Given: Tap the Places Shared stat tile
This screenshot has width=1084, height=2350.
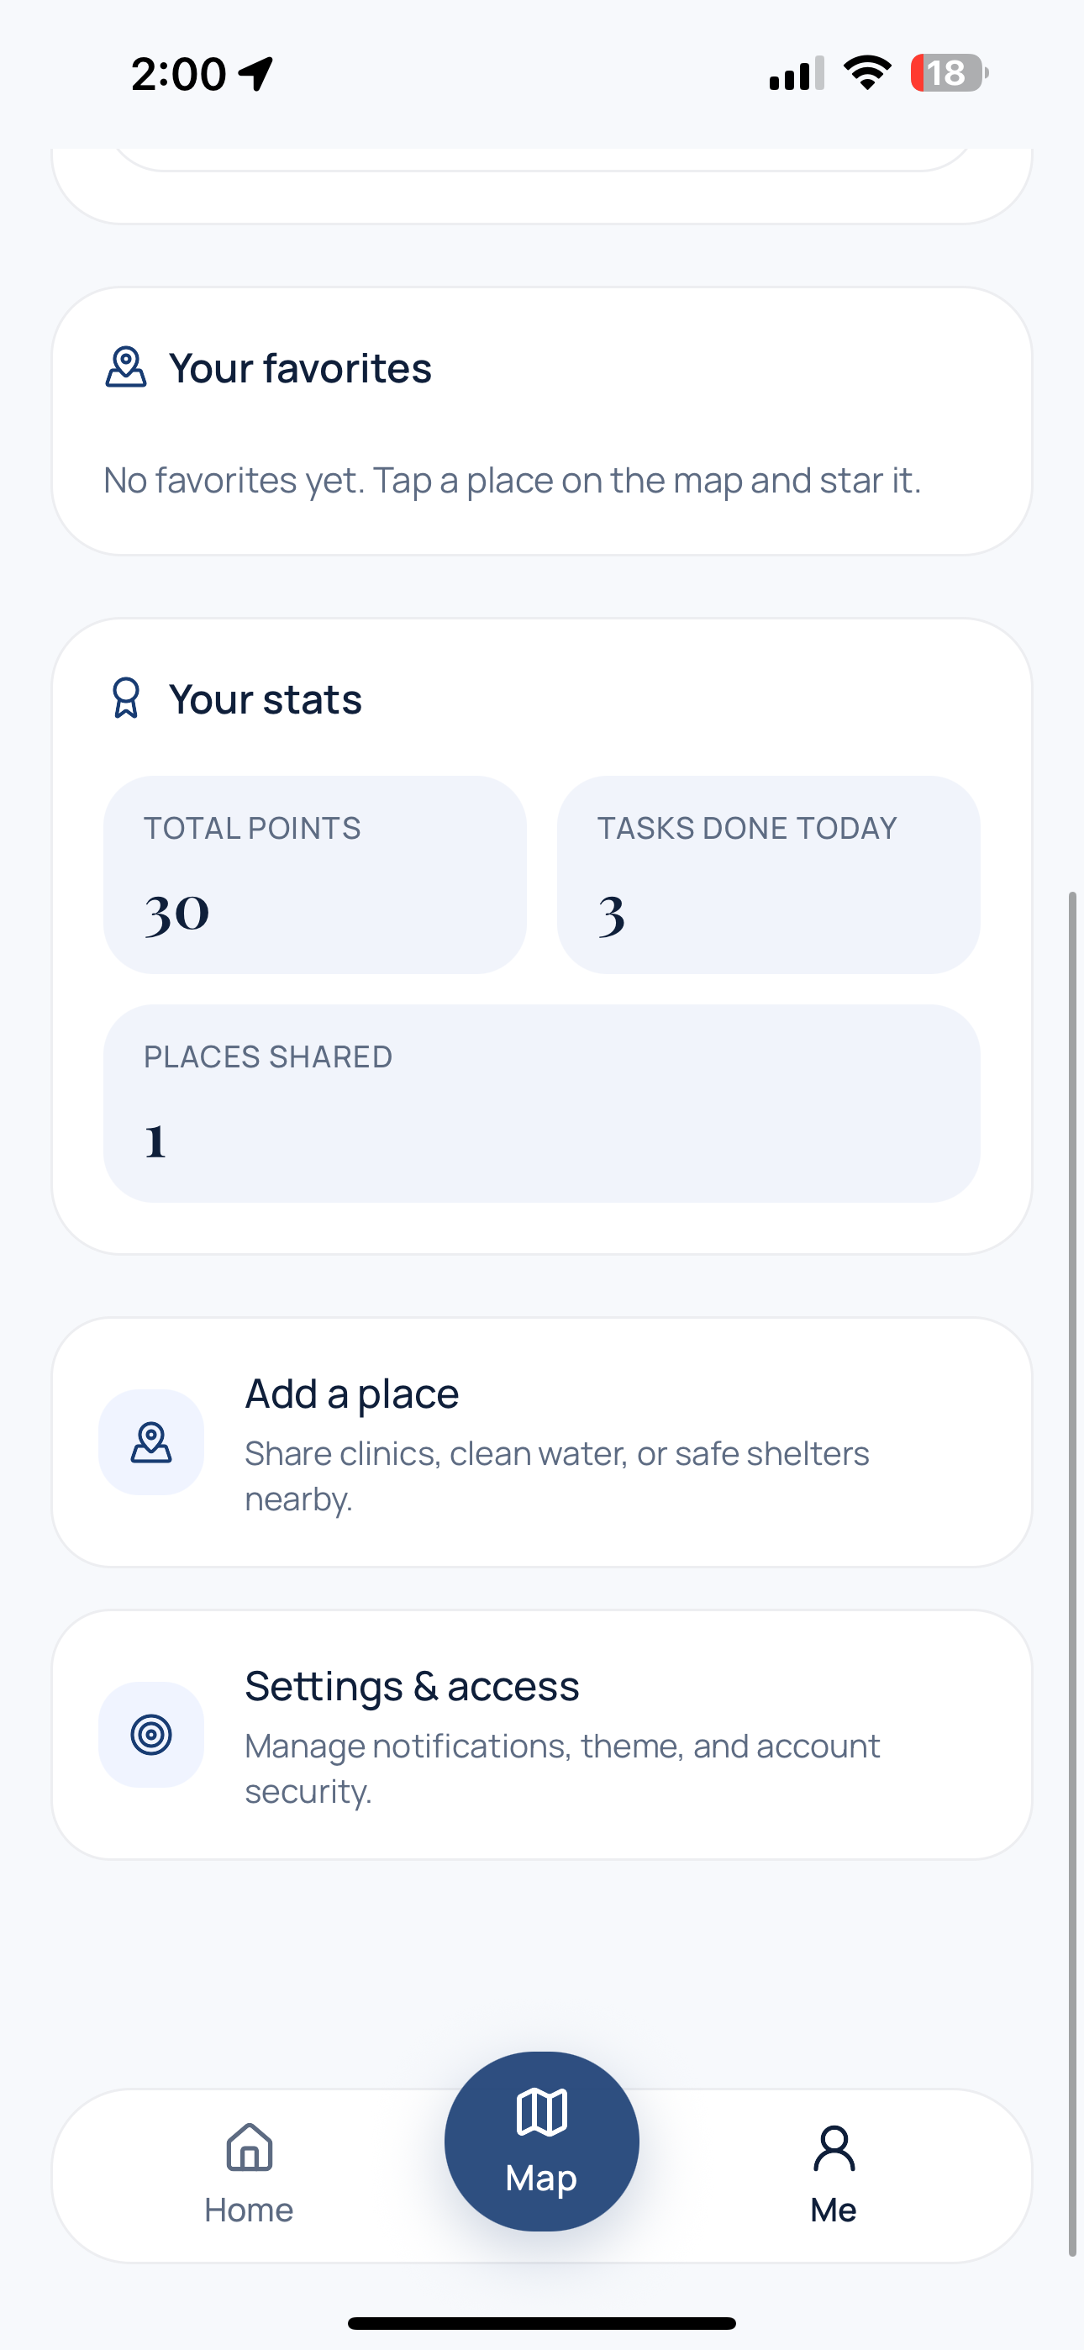Looking at the screenshot, I should (542, 1103).
